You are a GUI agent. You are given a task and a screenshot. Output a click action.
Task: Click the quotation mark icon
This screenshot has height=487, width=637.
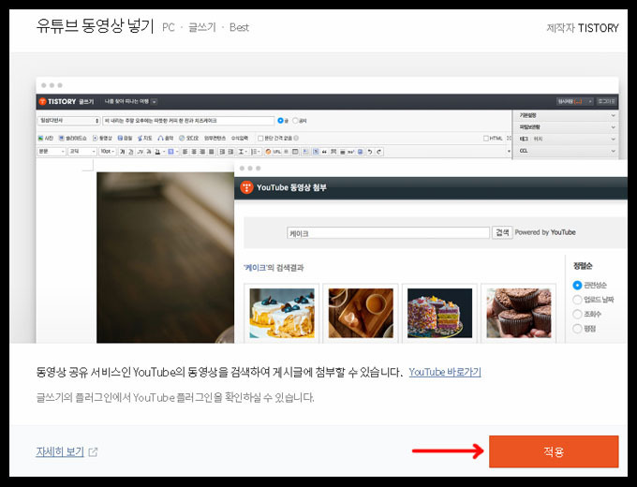coord(324,152)
